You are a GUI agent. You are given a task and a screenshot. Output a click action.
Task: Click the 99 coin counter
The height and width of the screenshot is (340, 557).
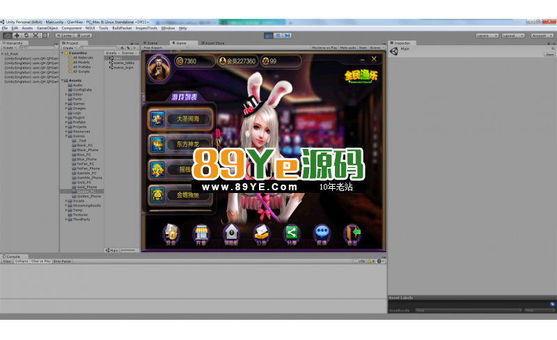click(x=281, y=61)
